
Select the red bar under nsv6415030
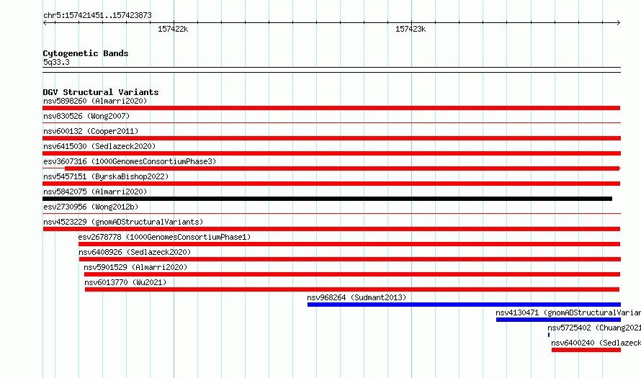pyautogui.click(x=331, y=153)
